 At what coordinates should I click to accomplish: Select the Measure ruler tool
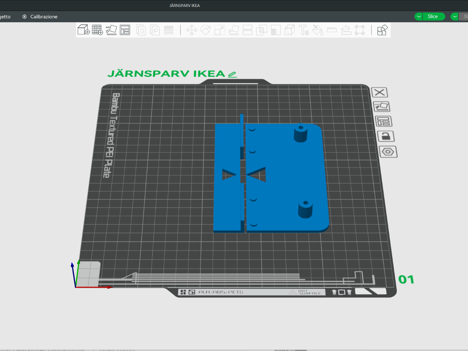(332, 30)
